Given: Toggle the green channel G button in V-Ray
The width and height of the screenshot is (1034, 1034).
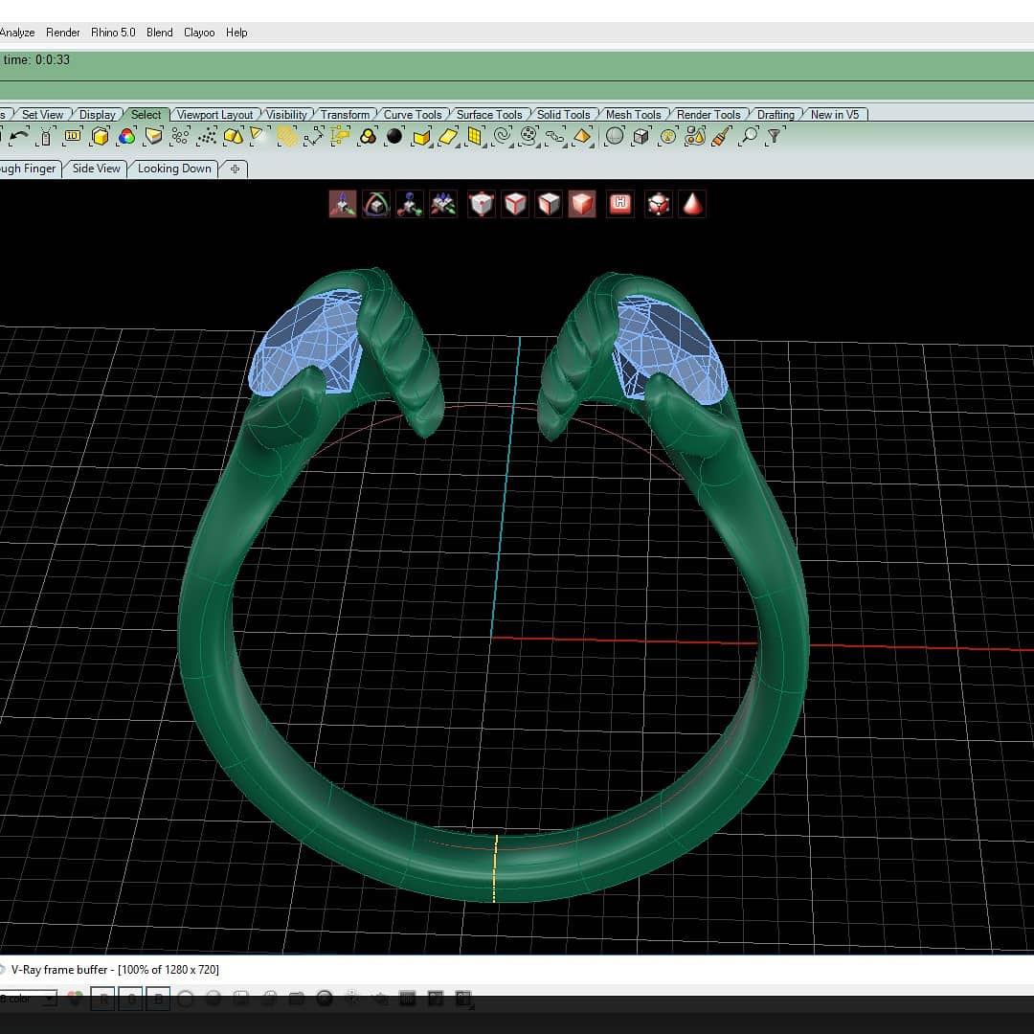Looking at the screenshot, I should 130,999.
